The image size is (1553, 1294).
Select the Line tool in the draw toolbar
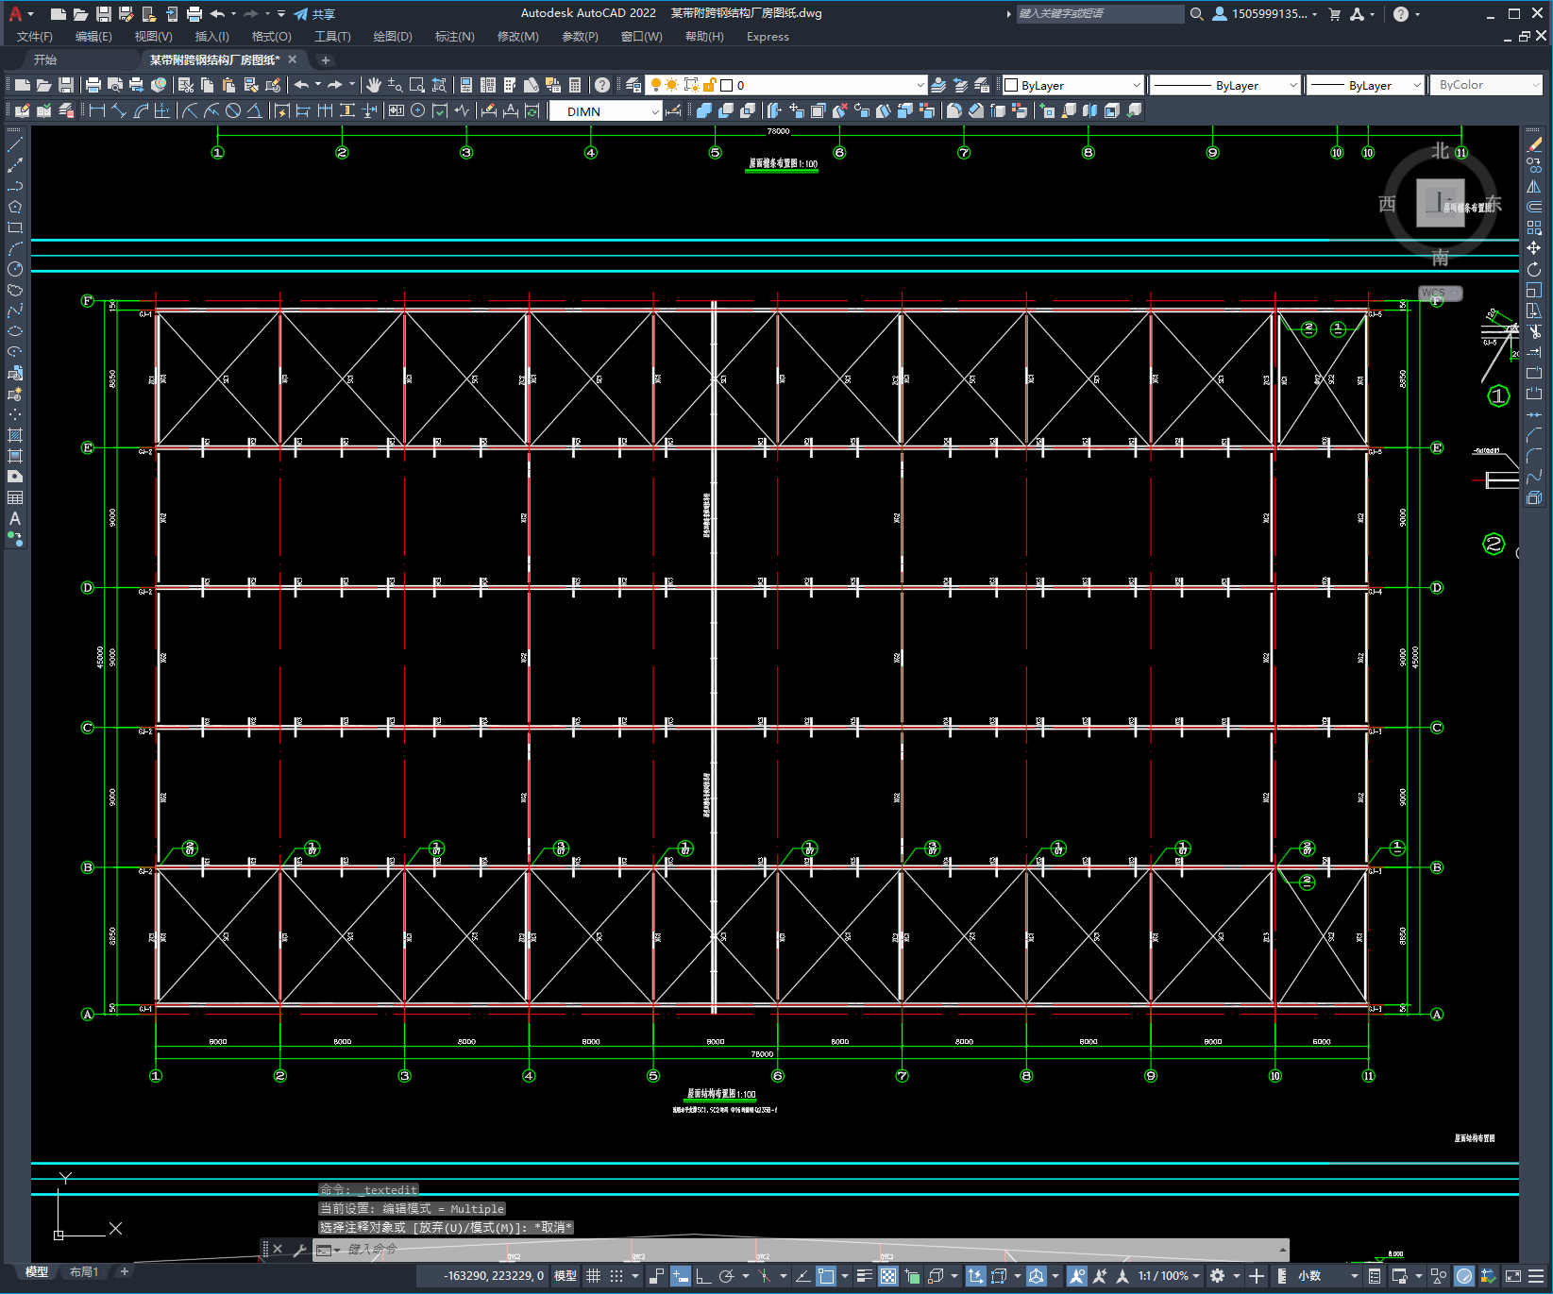point(15,144)
